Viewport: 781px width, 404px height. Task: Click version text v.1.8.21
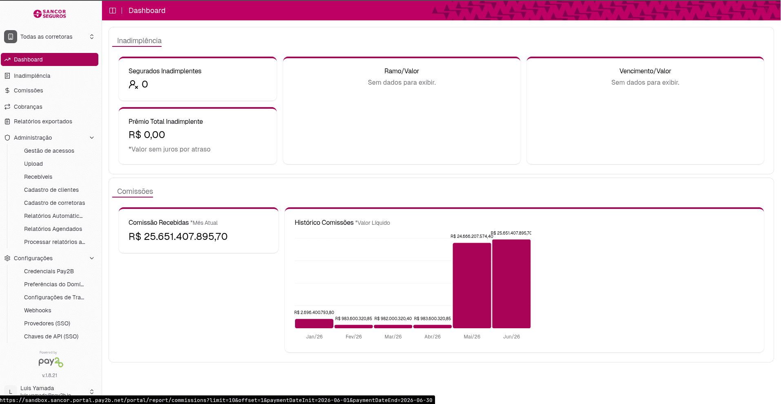point(50,375)
